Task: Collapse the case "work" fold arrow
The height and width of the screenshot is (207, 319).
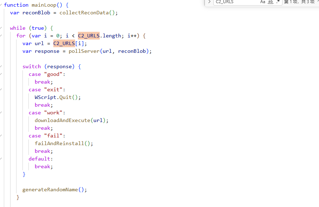Action: 1,113
